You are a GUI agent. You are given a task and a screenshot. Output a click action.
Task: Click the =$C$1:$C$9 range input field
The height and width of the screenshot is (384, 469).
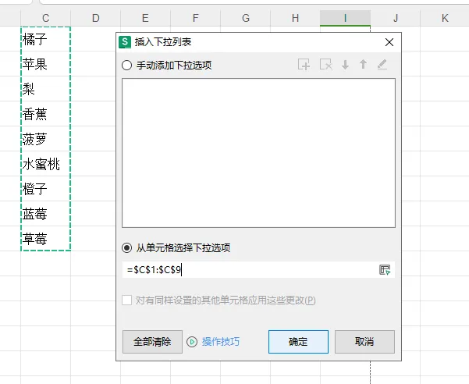258,270
